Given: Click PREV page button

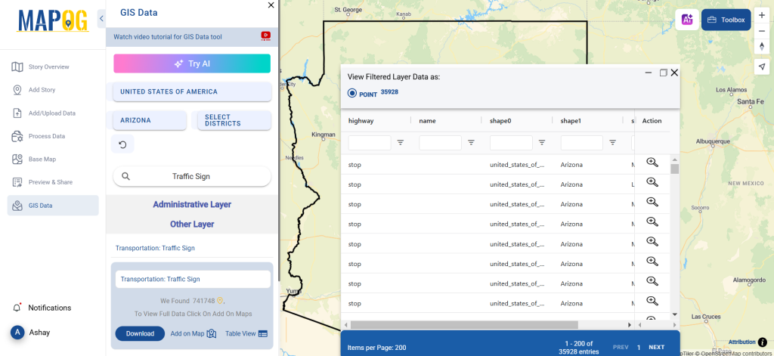Looking at the screenshot, I should (621, 347).
